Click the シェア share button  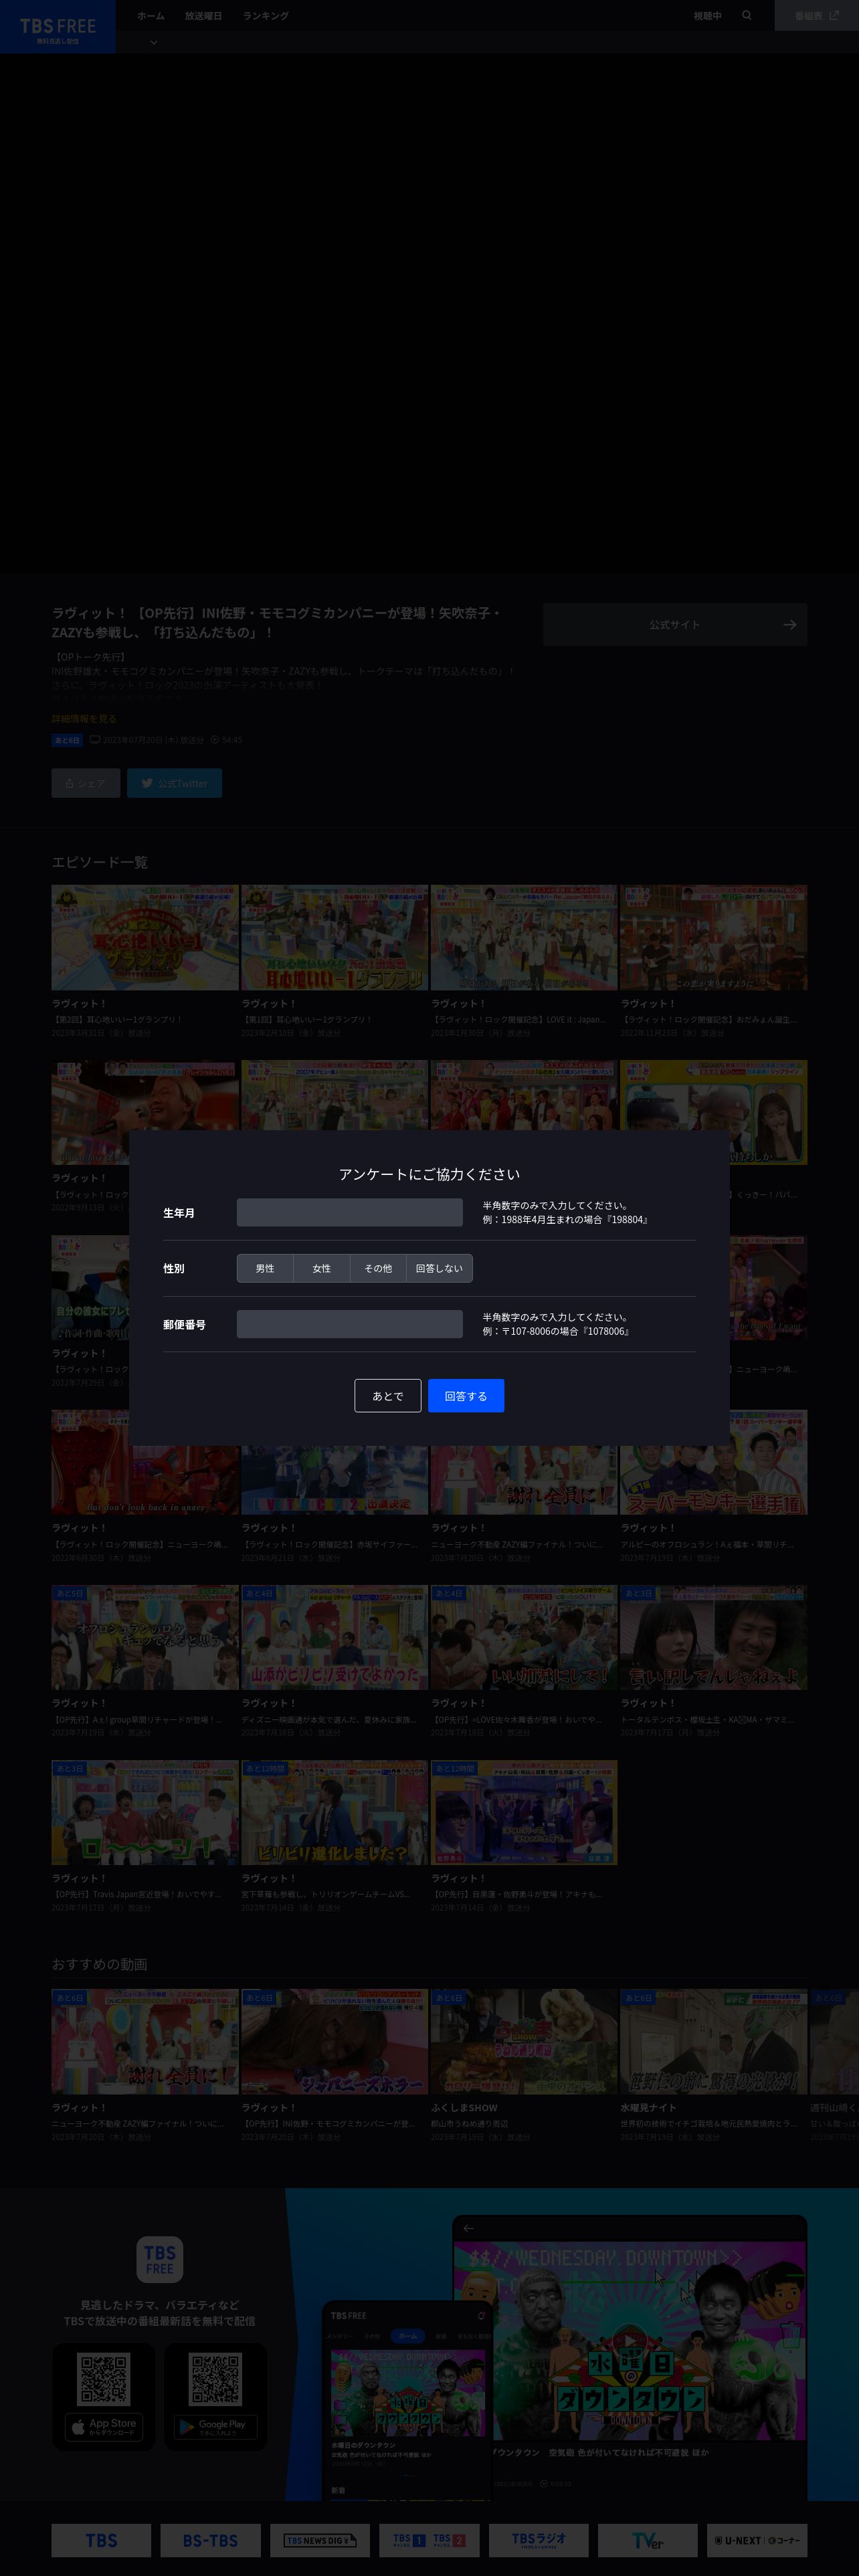[x=86, y=783]
